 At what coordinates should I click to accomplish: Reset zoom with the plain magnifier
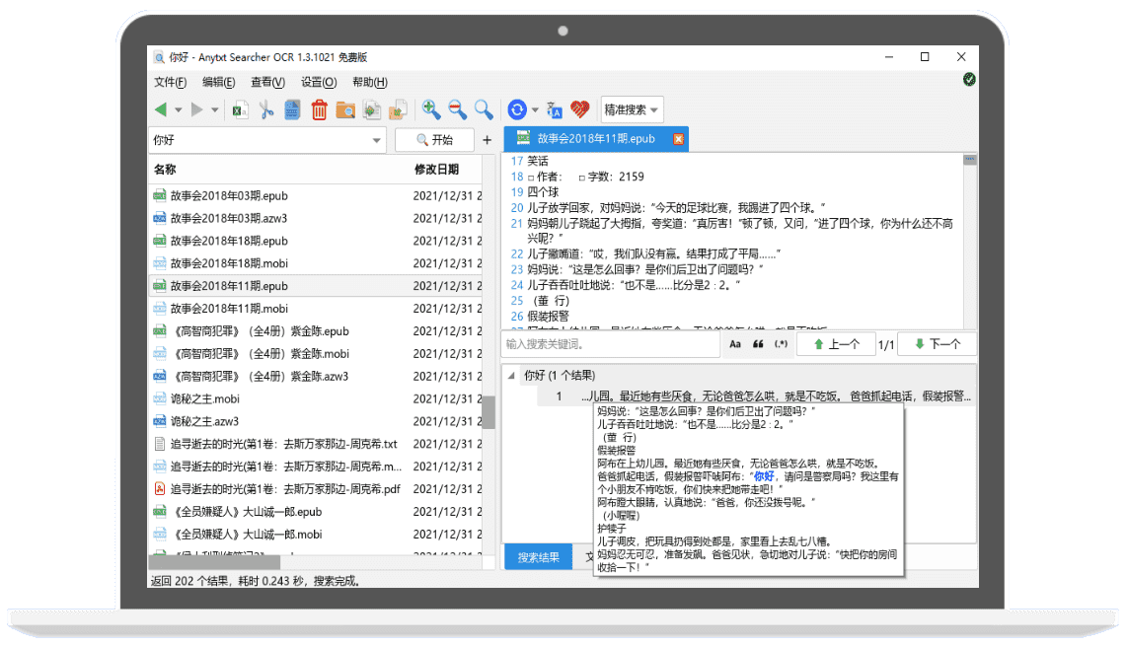coord(484,109)
